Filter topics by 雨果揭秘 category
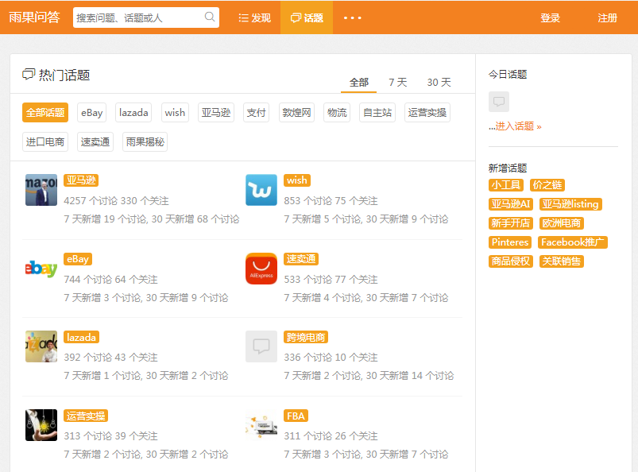 [x=145, y=142]
